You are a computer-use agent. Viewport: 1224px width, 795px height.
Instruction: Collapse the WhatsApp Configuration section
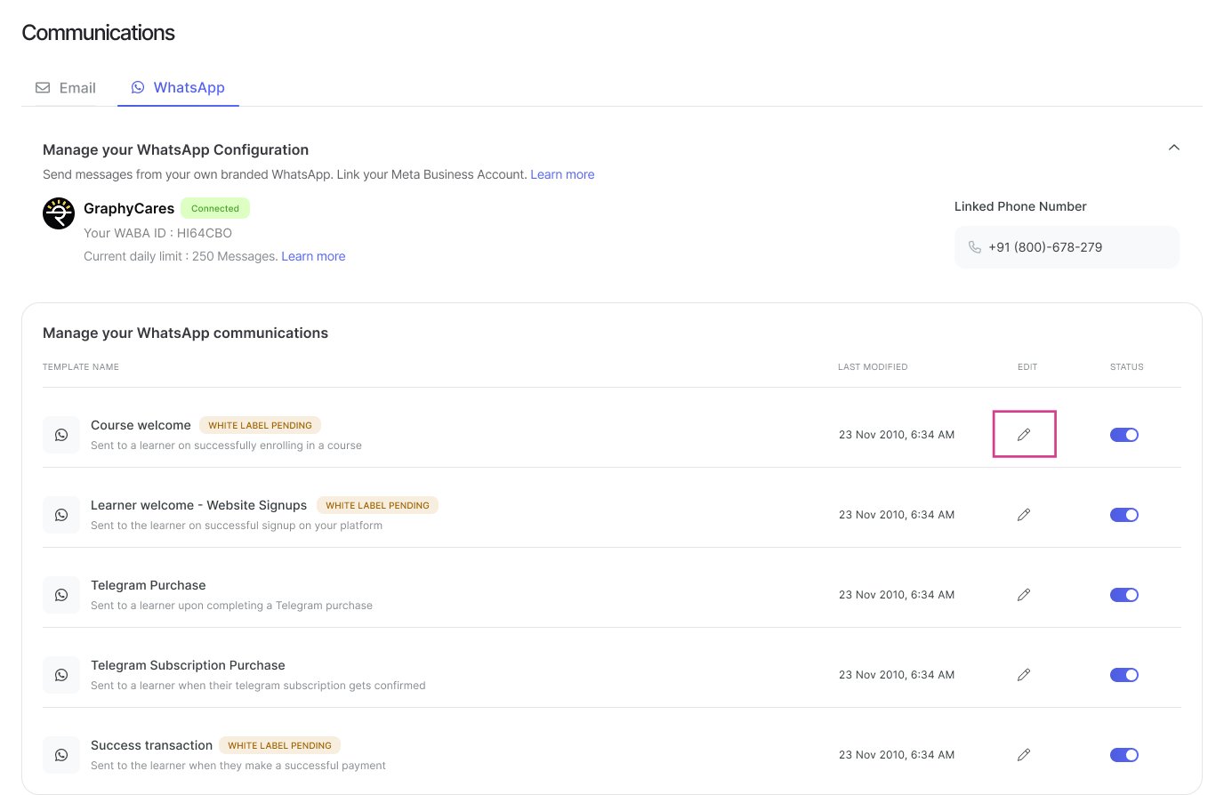[1174, 148]
